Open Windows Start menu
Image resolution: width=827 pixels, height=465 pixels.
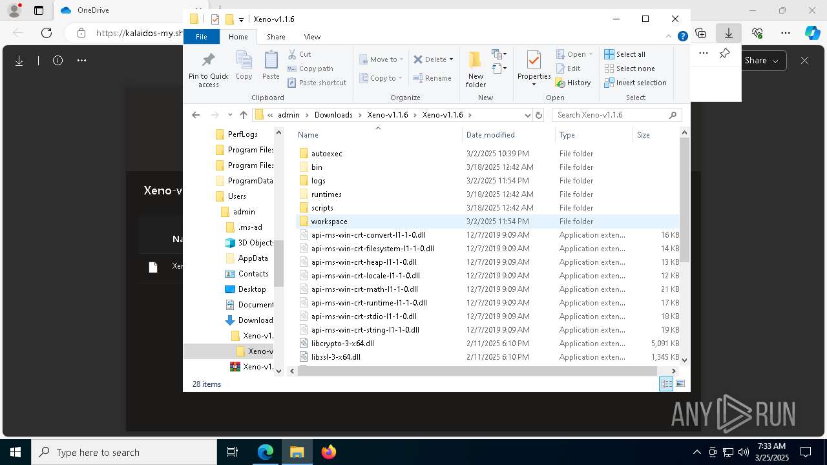(16, 452)
